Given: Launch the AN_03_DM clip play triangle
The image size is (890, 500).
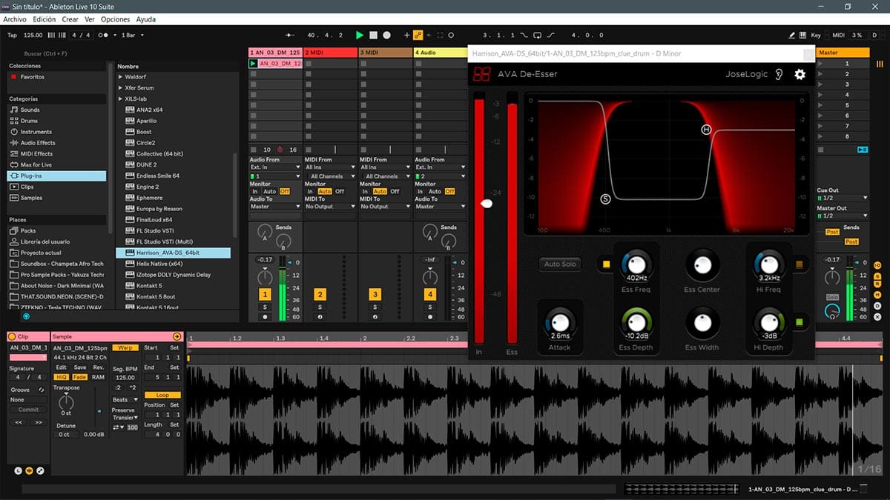Looking at the screenshot, I should tap(254, 64).
